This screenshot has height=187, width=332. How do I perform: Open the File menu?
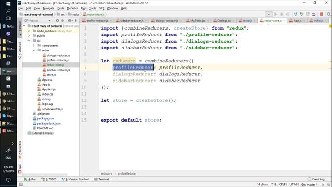click(21, 8)
